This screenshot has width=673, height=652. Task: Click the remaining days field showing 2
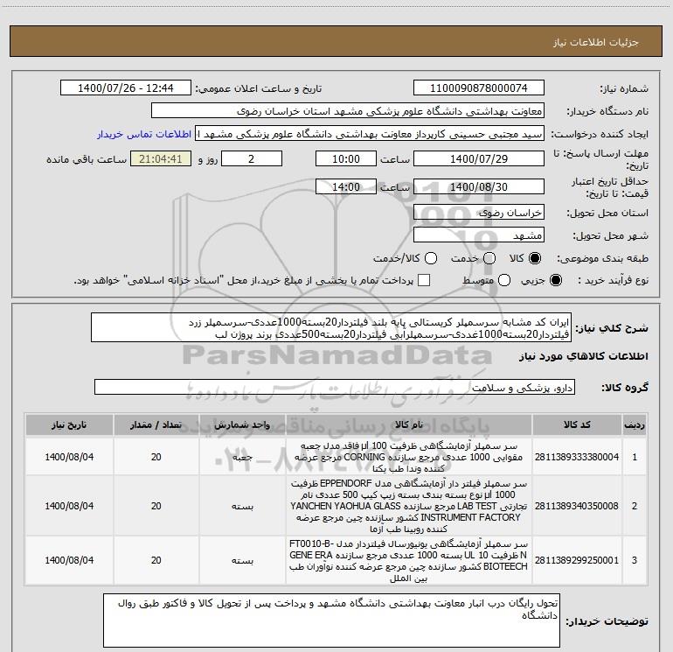click(x=252, y=158)
